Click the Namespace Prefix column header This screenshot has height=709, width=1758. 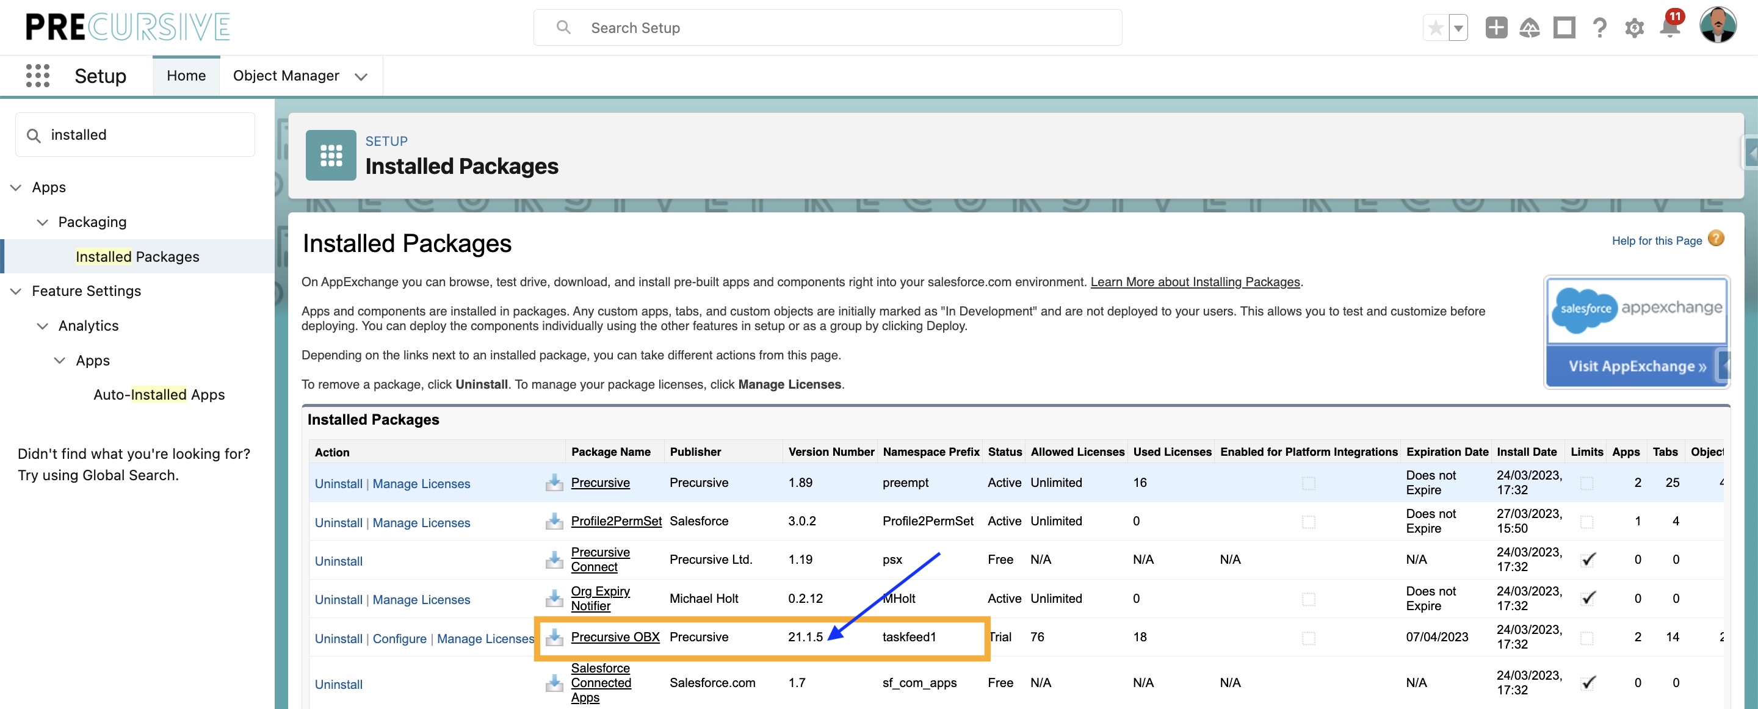(x=931, y=452)
